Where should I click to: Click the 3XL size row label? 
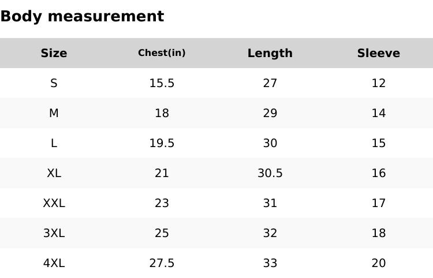pos(54,233)
